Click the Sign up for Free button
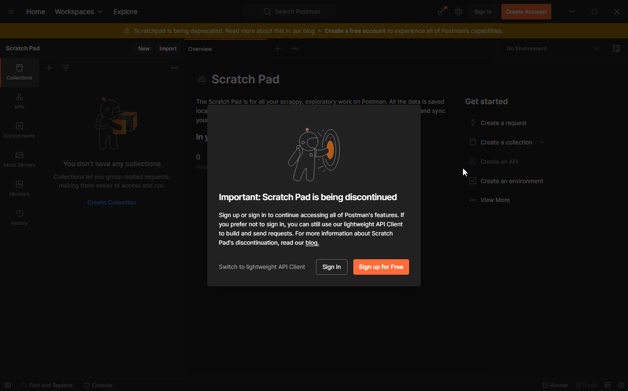Viewport: 628px width, 391px height. pos(381,266)
